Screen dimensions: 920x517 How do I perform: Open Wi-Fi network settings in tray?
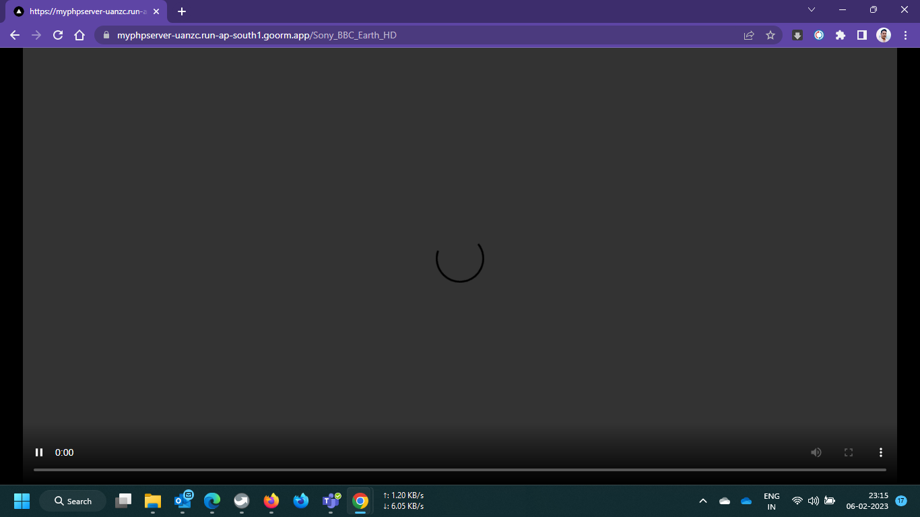point(797,501)
